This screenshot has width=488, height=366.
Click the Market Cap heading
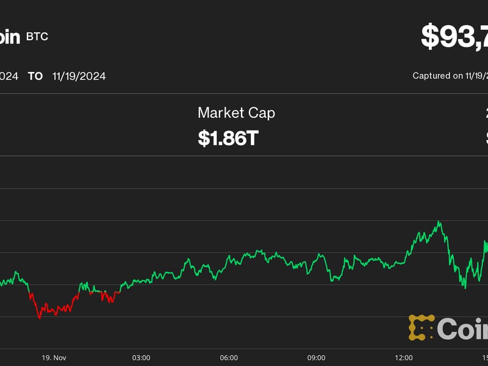point(235,113)
